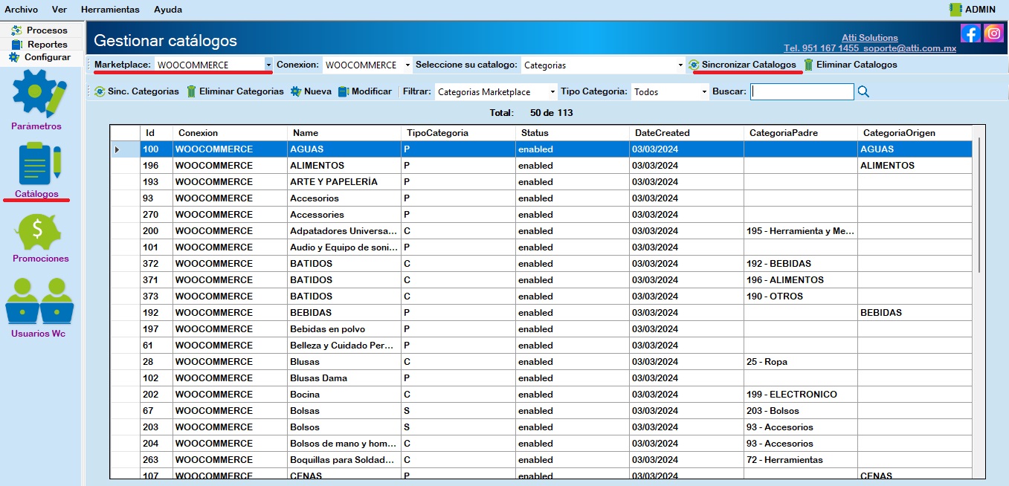1009x486 pixels.
Task: Open the Promociones piggy bank icon
Action: (40, 232)
